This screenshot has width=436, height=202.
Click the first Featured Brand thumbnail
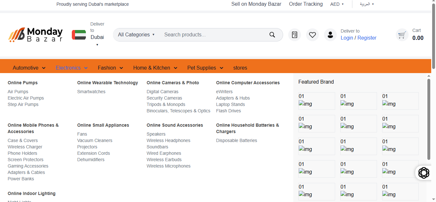click(x=317, y=101)
